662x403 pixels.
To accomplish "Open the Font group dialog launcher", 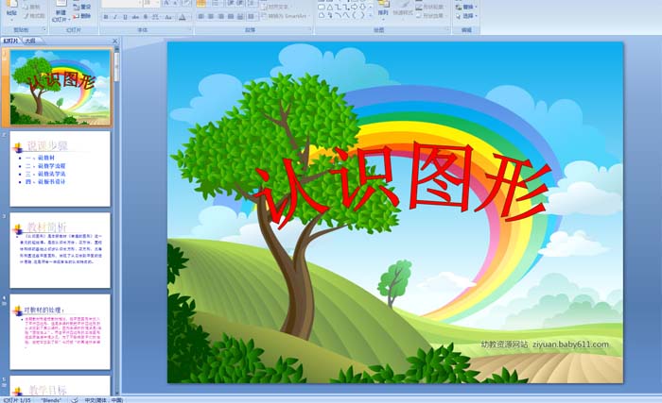I will pos(190,28).
